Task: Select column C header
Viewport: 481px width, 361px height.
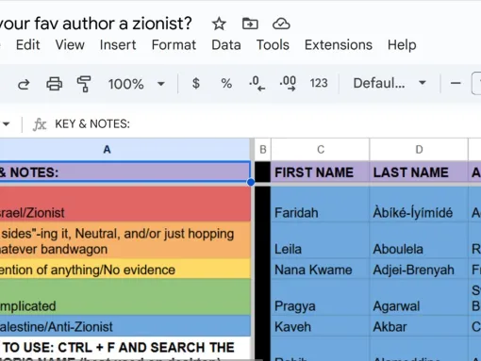Action: click(x=321, y=150)
